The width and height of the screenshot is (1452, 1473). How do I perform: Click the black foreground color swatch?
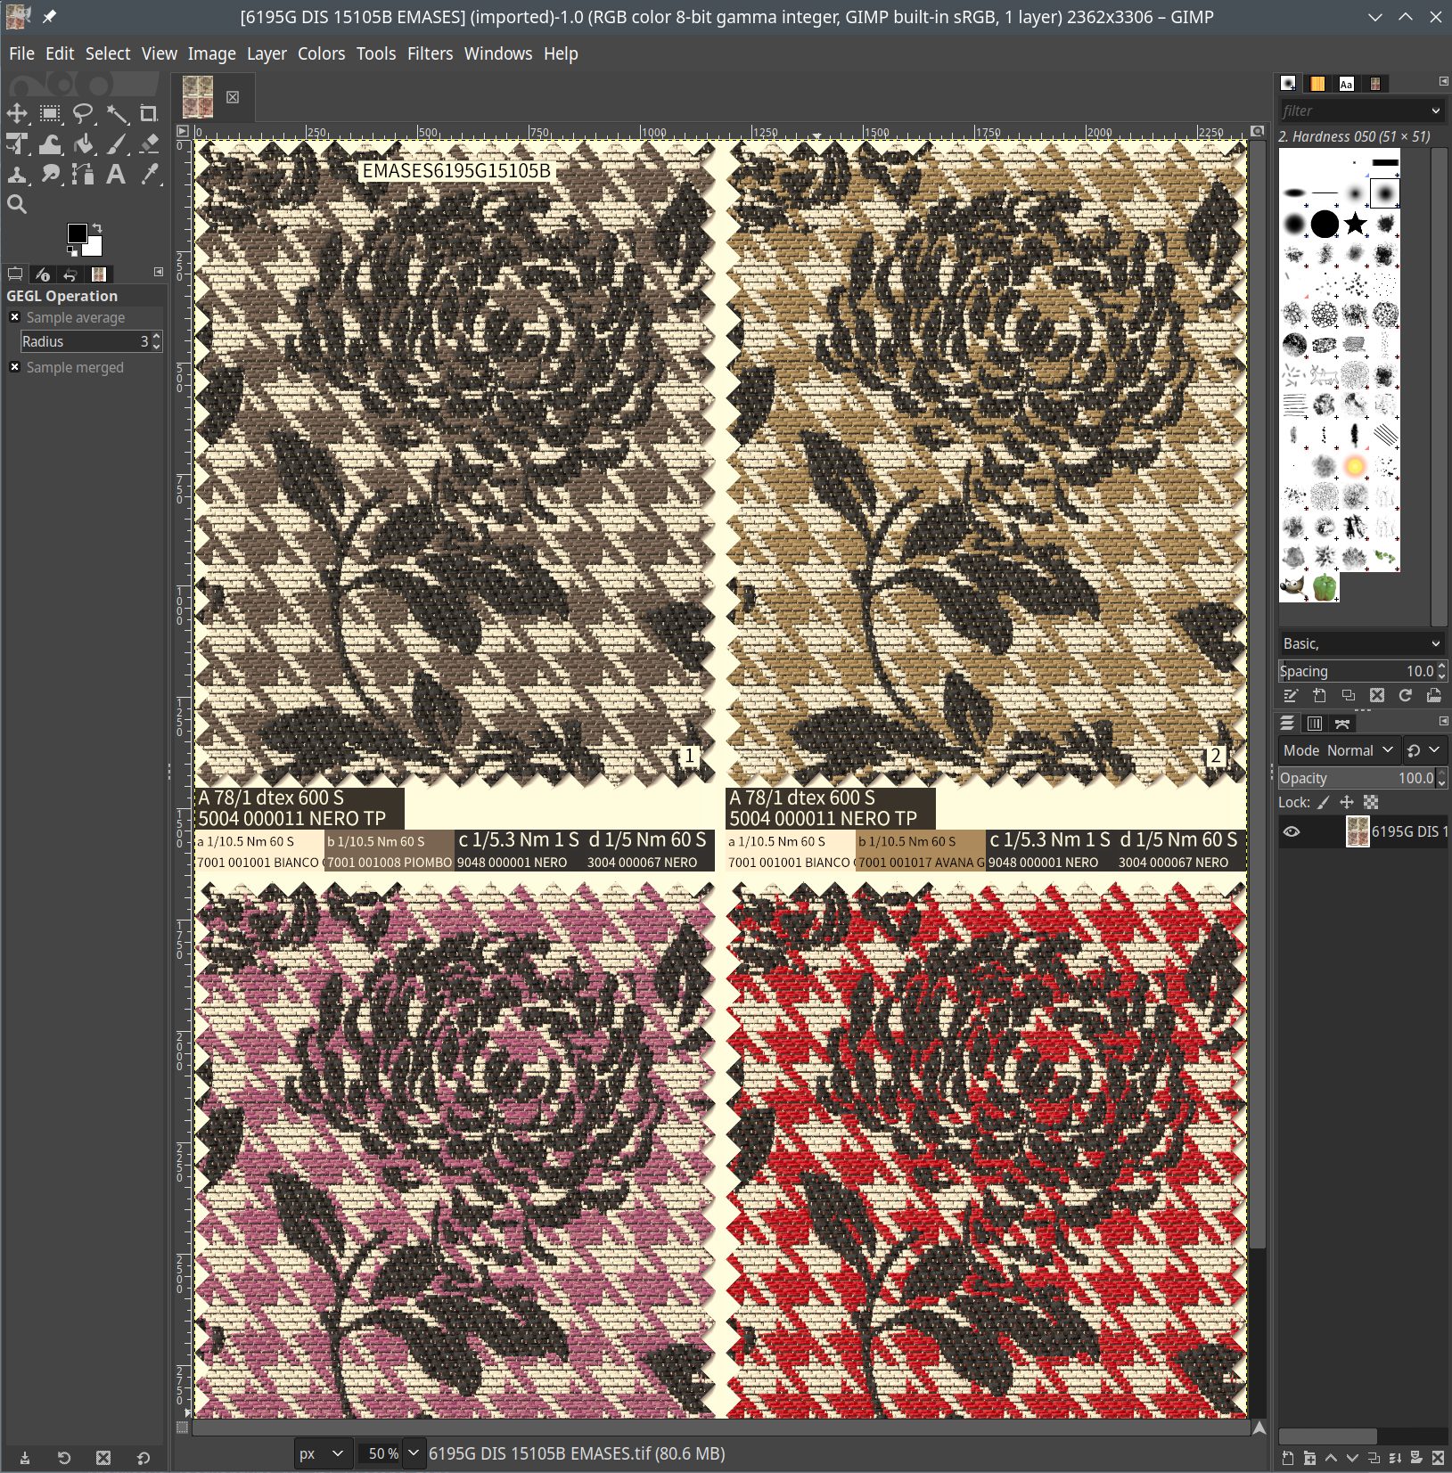tap(78, 233)
